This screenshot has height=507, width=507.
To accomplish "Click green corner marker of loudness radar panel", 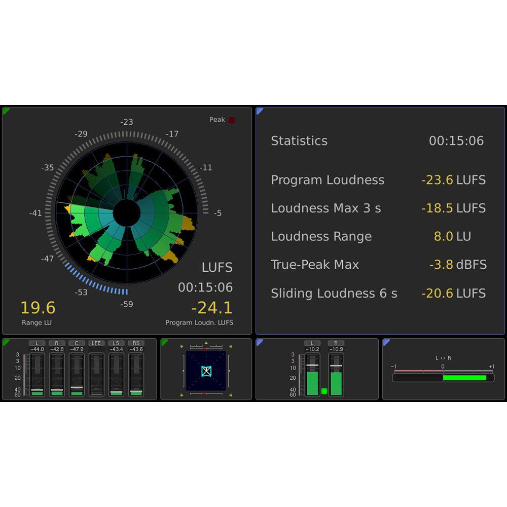I will pyautogui.click(x=6, y=110).
